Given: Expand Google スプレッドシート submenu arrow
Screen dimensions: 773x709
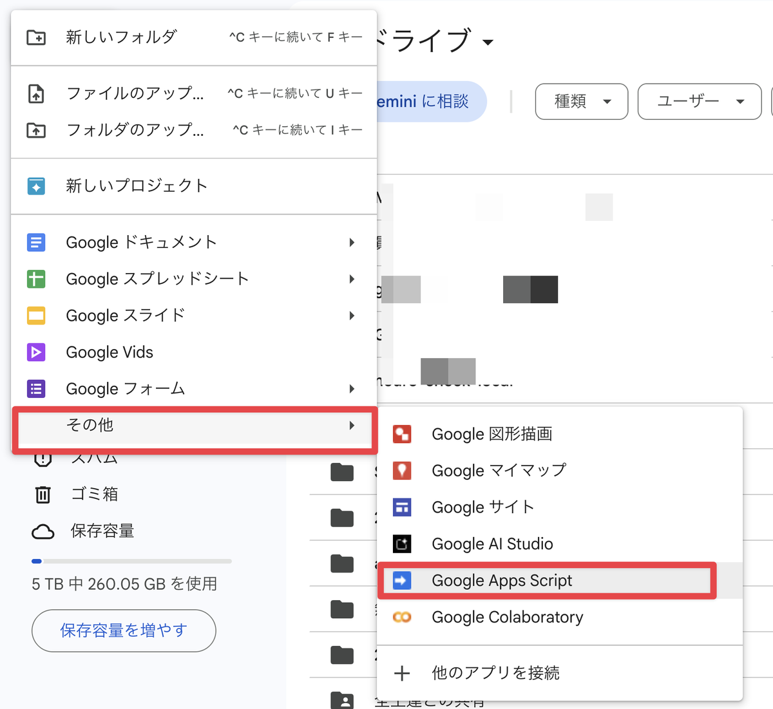Looking at the screenshot, I should [352, 279].
